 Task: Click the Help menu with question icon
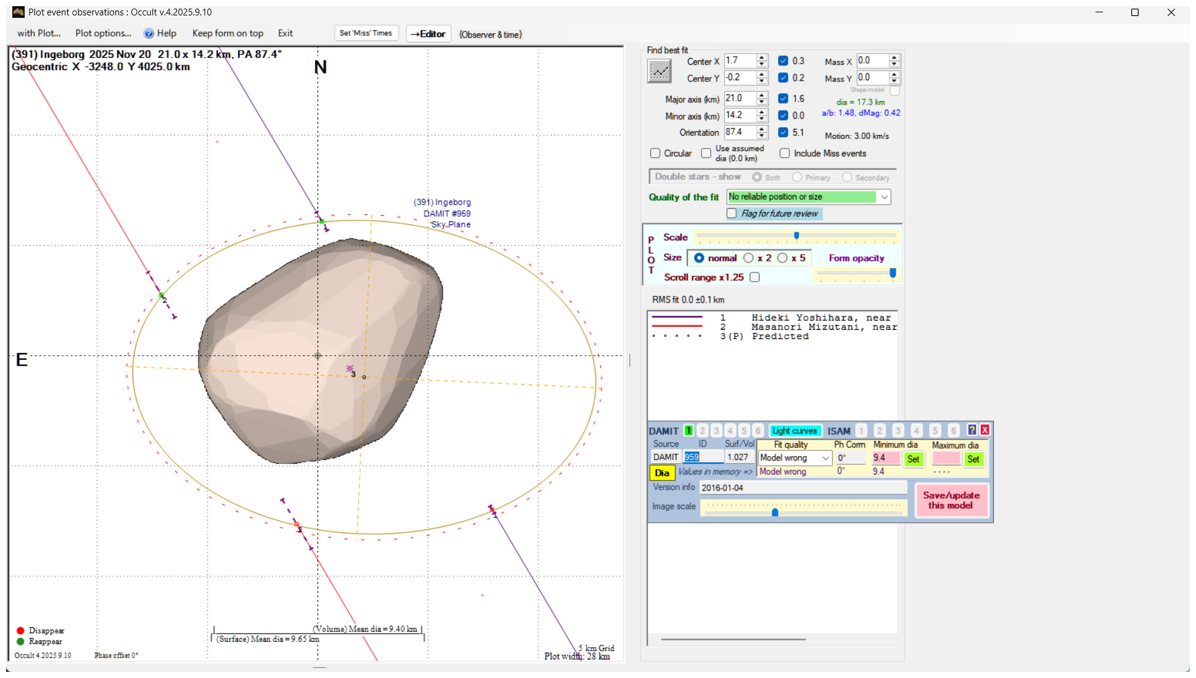click(160, 33)
